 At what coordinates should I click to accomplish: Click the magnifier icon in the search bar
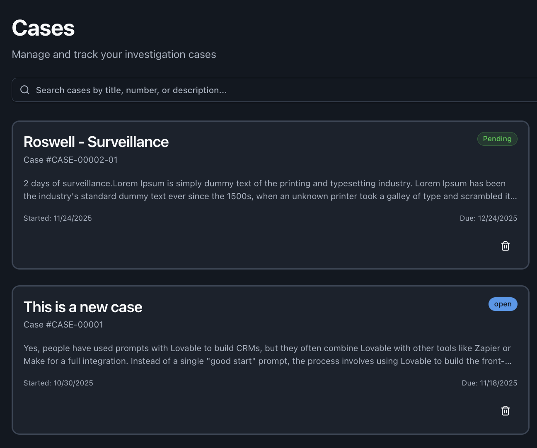(x=25, y=90)
